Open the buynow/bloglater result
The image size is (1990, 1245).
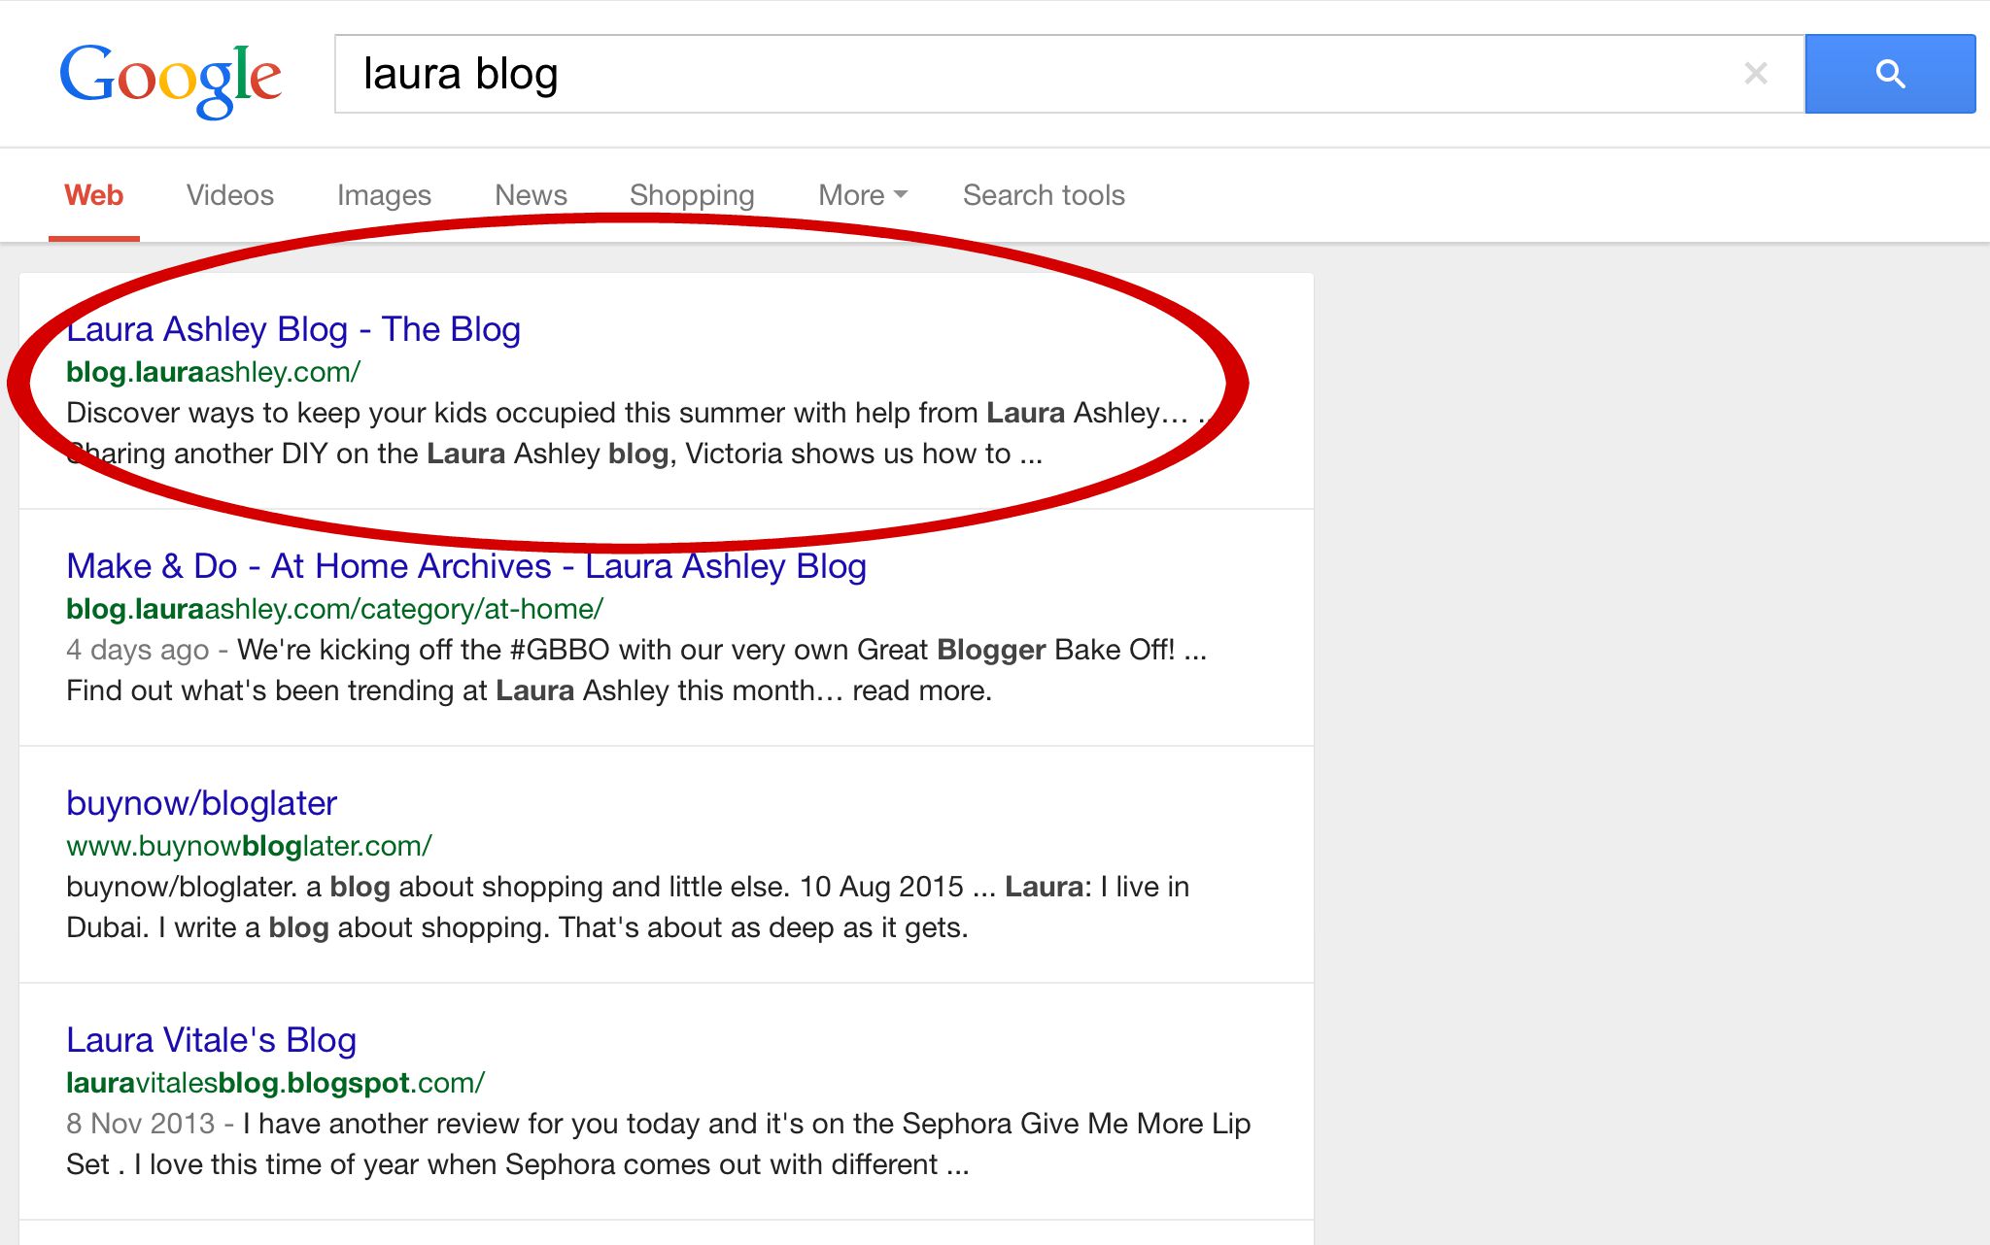tap(201, 803)
